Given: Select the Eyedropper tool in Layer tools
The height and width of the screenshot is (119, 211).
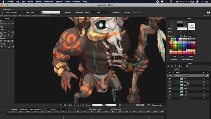Looking at the screenshot, I should pyautogui.click(x=13, y=36).
